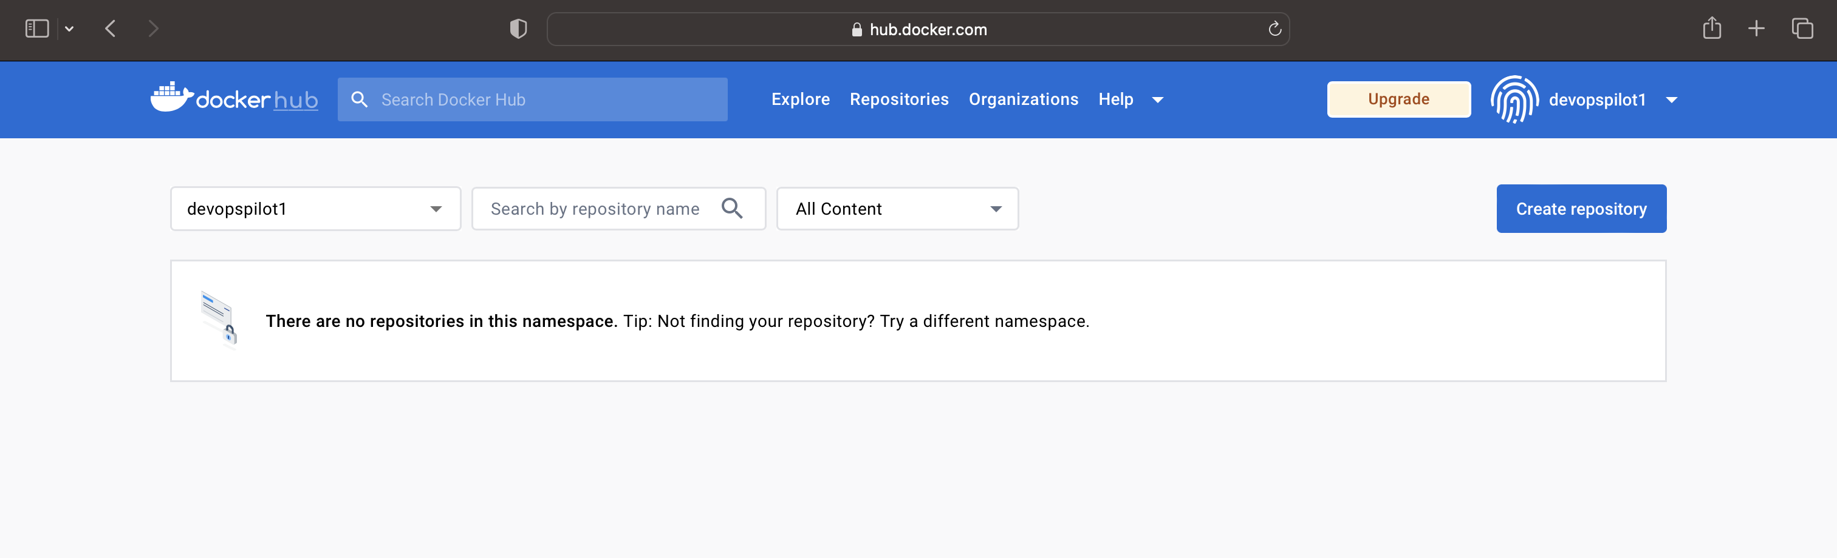Click the fingerprint avatar icon
Screen dimensions: 1837x558
click(1514, 99)
